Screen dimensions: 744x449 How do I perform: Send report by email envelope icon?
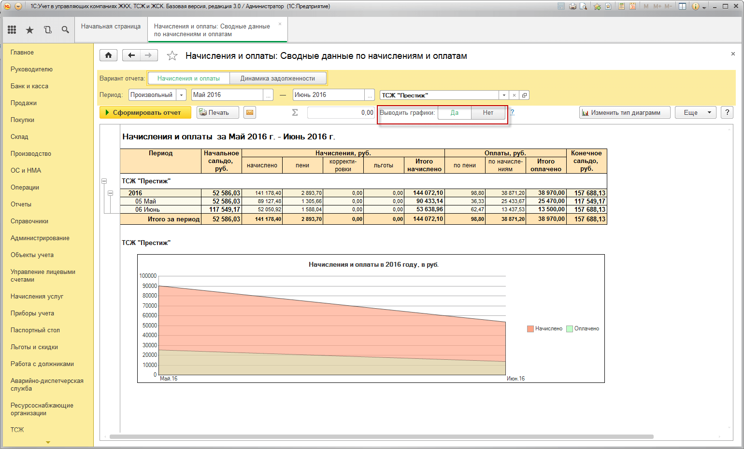click(x=249, y=112)
